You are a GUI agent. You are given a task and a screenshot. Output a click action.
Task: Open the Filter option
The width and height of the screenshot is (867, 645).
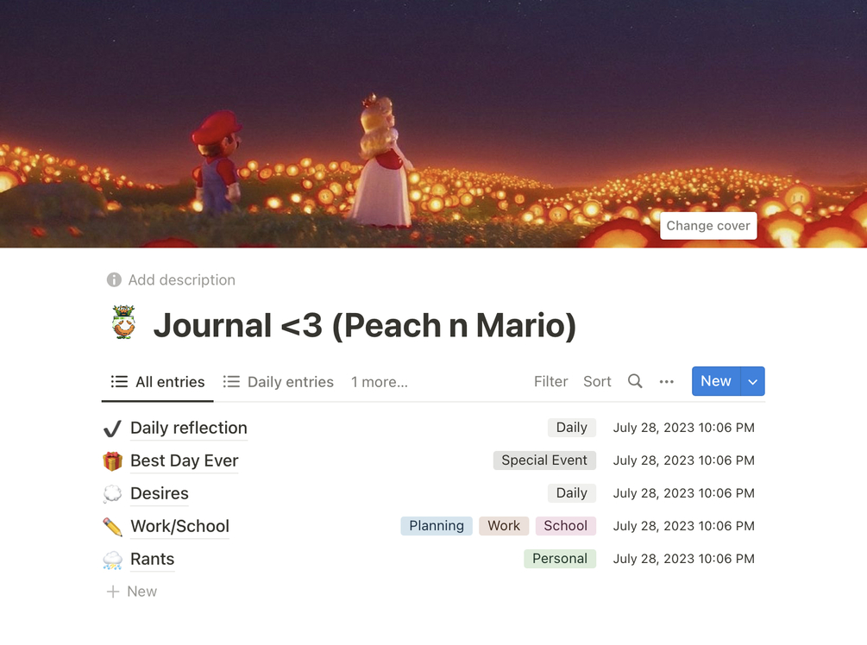pyautogui.click(x=550, y=381)
